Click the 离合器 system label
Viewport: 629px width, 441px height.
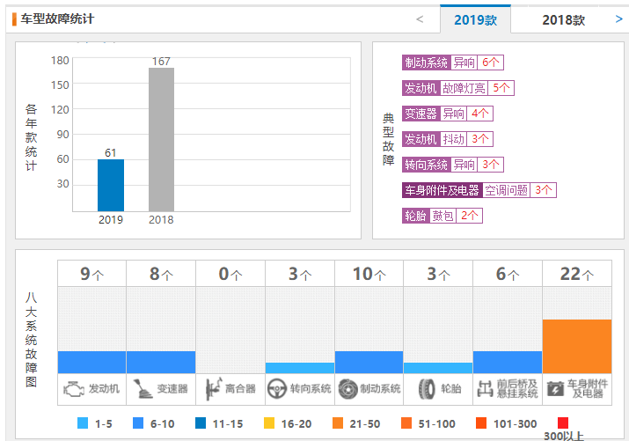coord(240,389)
